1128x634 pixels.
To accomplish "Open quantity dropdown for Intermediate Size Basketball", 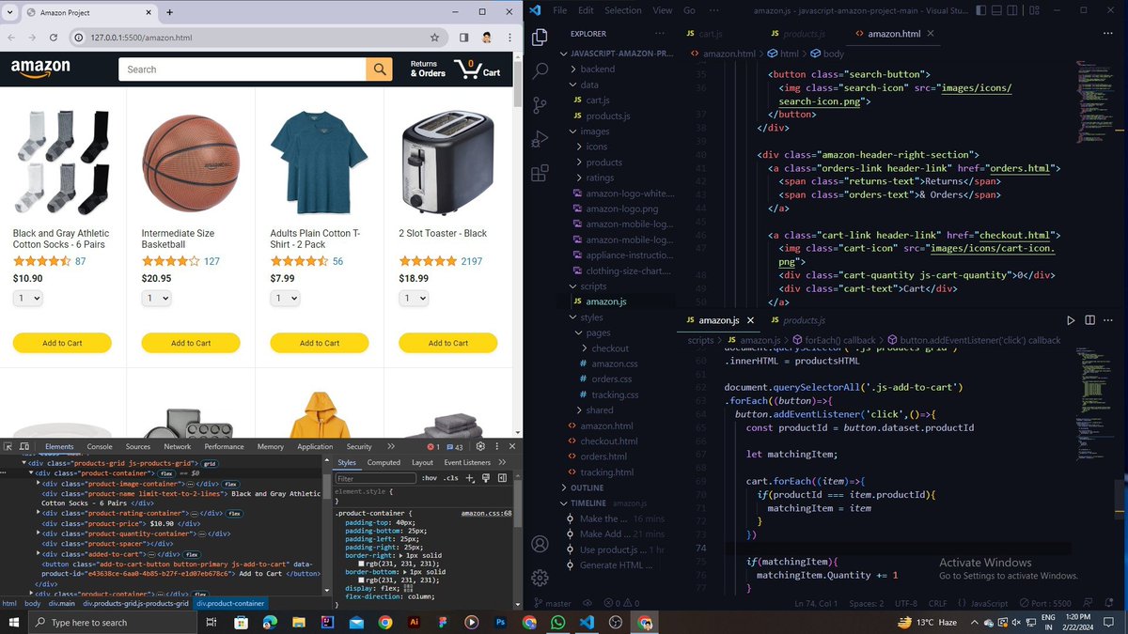I will (x=157, y=298).
